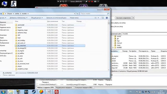This screenshot has height=94, width=167.
Task: Select the events folder in FileZilla tree
Action: pos(119,36)
